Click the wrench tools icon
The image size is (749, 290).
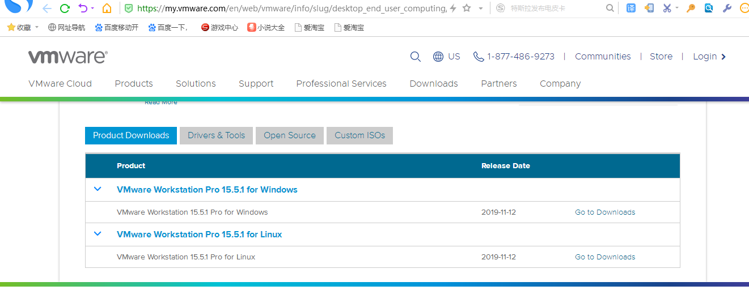pos(727,8)
